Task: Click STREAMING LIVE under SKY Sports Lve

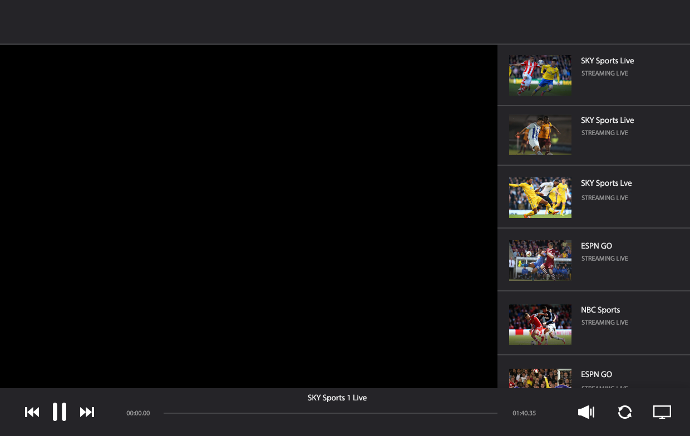Action: [605, 198]
